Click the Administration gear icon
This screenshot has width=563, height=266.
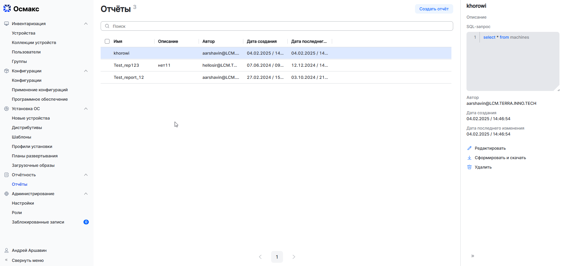7,194
